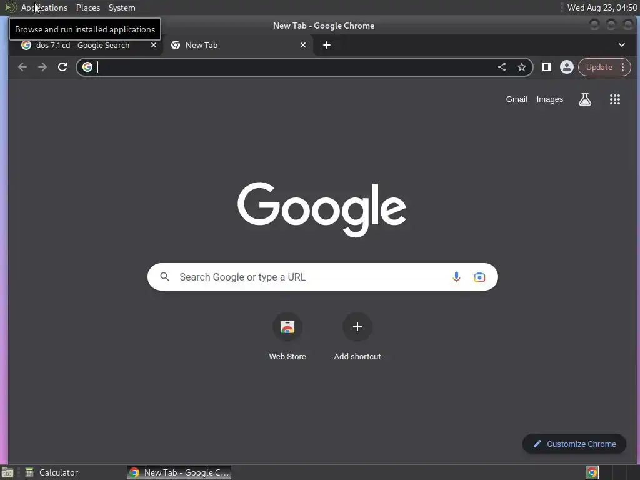Click the clock showing Wed Aug 23
640x480 pixels.
[x=602, y=7]
